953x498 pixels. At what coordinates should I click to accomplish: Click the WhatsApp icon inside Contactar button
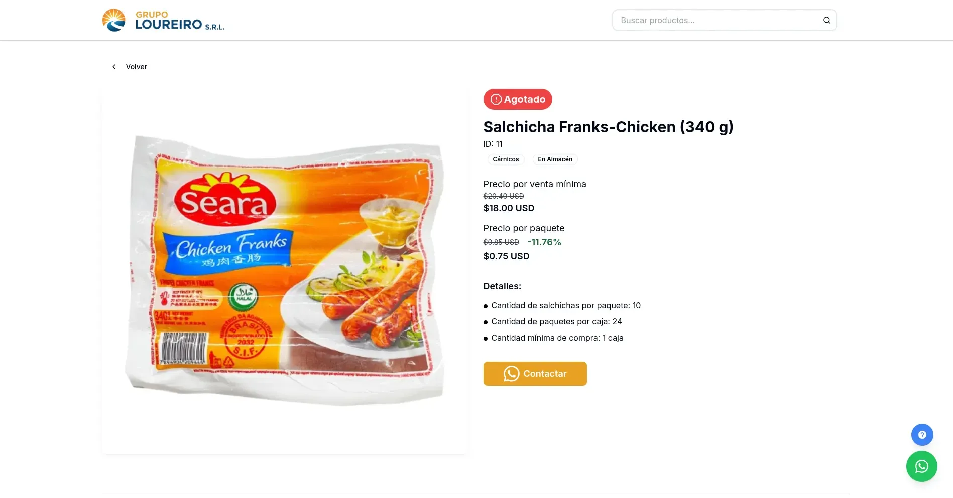[511, 374]
